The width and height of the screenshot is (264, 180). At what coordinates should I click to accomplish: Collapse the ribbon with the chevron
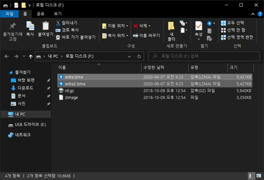click(253, 14)
